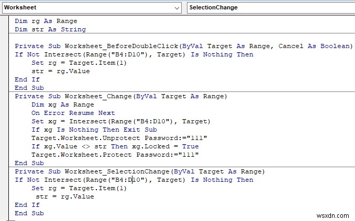The width and height of the screenshot is (355, 221).
Task: Click the 'Dim rg As Range' line
Action: coord(46,21)
